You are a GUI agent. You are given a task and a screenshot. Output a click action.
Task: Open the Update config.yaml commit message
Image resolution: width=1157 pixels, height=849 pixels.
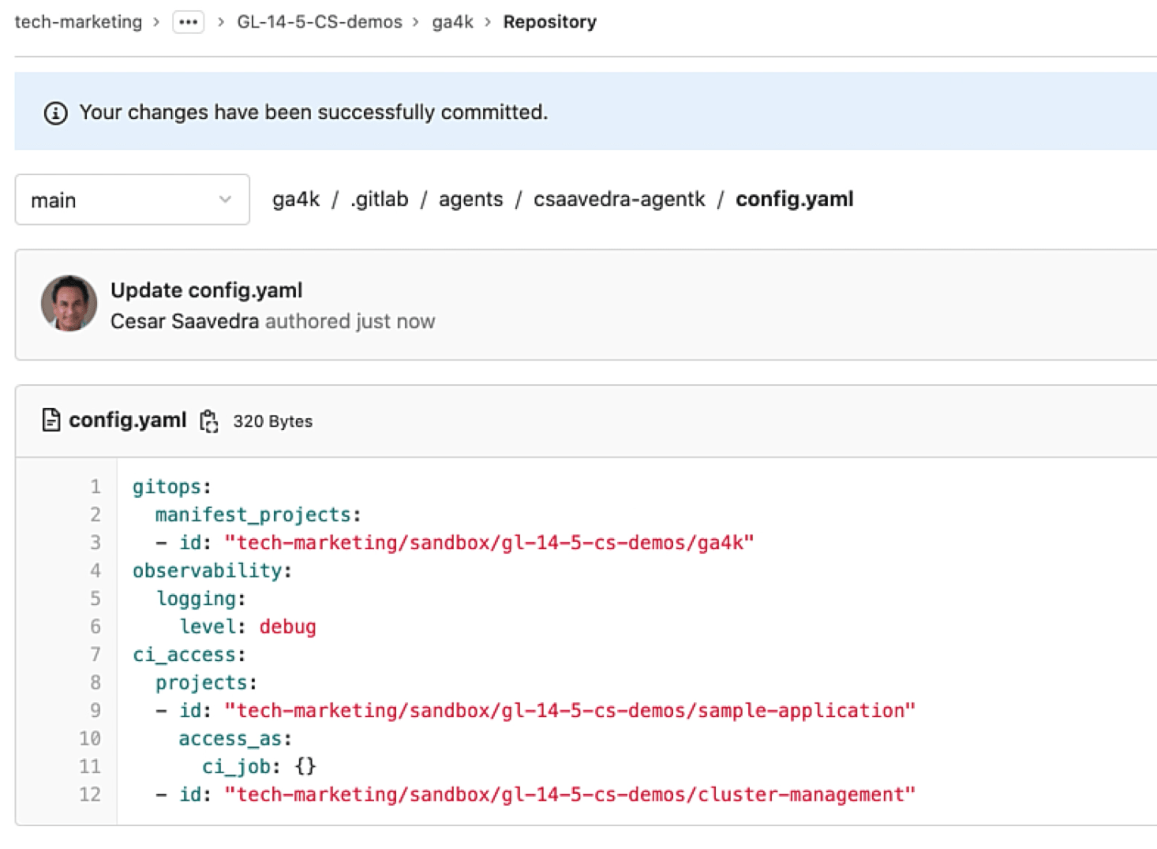[x=206, y=290]
